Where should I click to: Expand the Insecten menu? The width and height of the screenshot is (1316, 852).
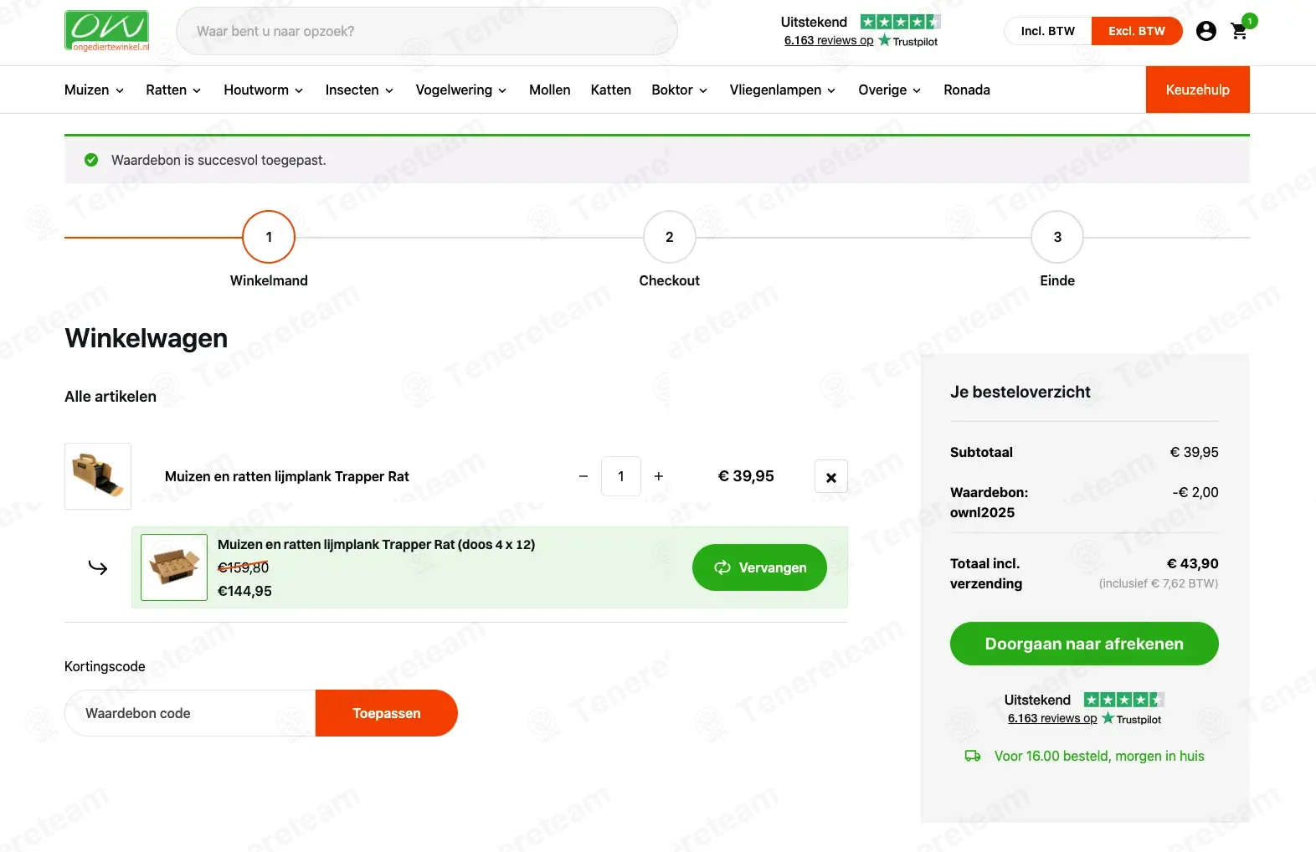pyautogui.click(x=359, y=90)
